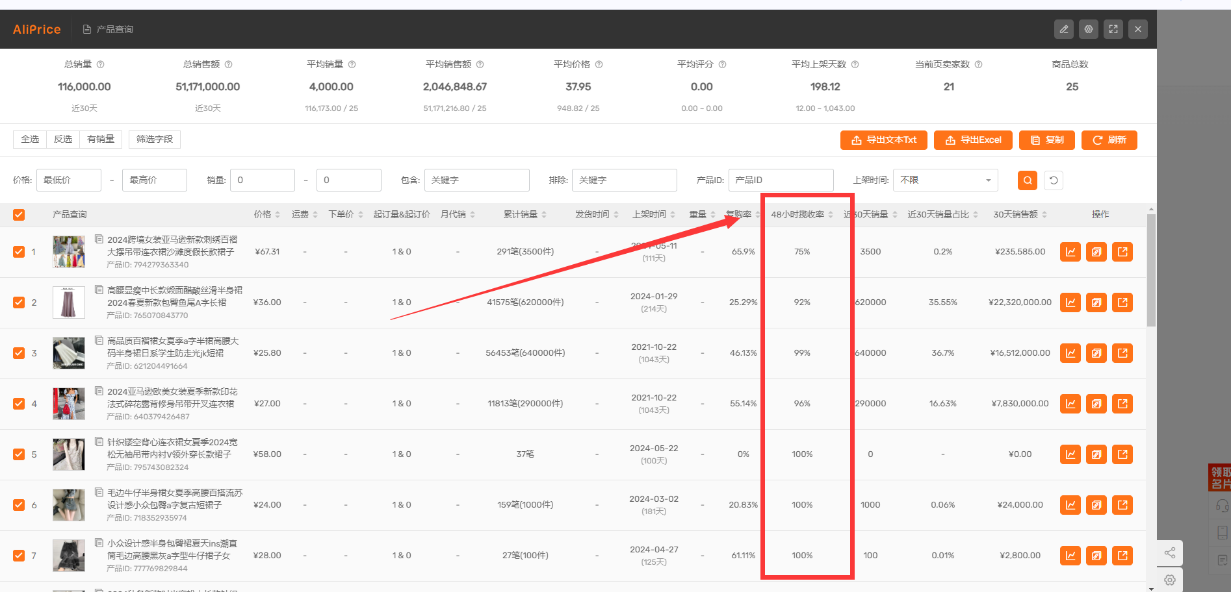The width and height of the screenshot is (1231, 592).
Task: Uncheck row 2 product checkbox
Action: (19, 302)
